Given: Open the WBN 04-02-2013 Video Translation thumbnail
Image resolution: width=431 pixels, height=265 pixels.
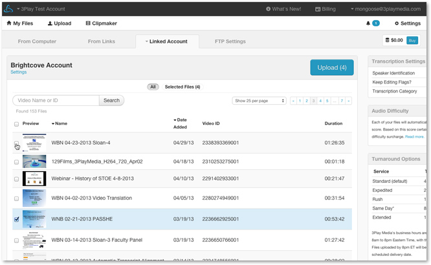Looking at the screenshot, I should pyautogui.click(x=34, y=198).
